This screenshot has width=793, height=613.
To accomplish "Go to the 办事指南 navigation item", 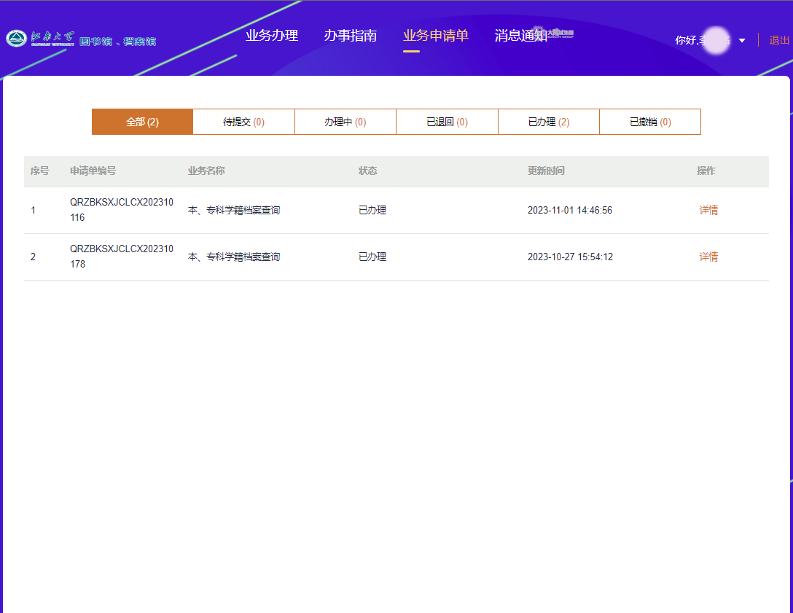I will pos(351,36).
